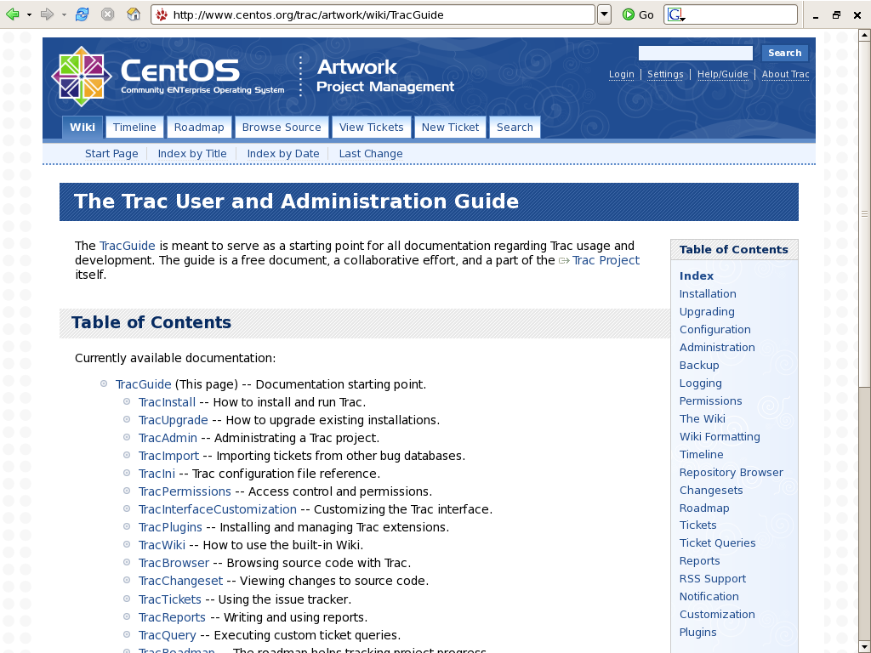
Task: Open the address bar URL history dropdown
Action: pyautogui.click(x=604, y=14)
